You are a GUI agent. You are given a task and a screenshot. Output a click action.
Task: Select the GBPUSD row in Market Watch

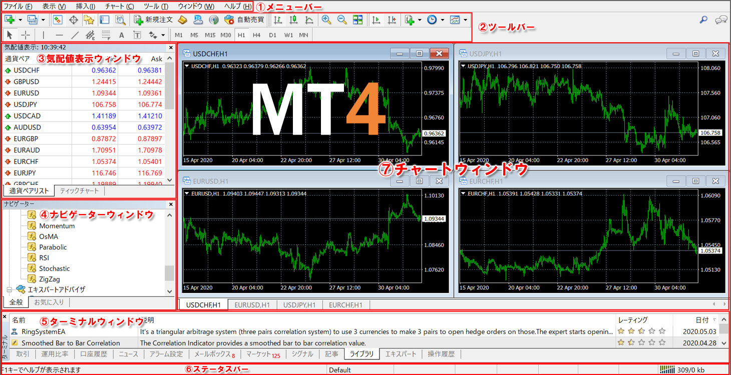pyautogui.click(x=84, y=81)
